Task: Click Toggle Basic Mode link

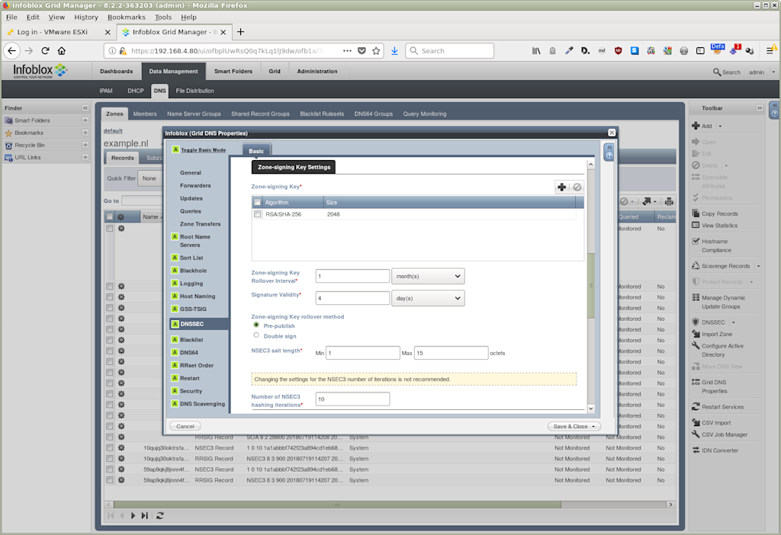Action: pyautogui.click(x=203, y=150)
